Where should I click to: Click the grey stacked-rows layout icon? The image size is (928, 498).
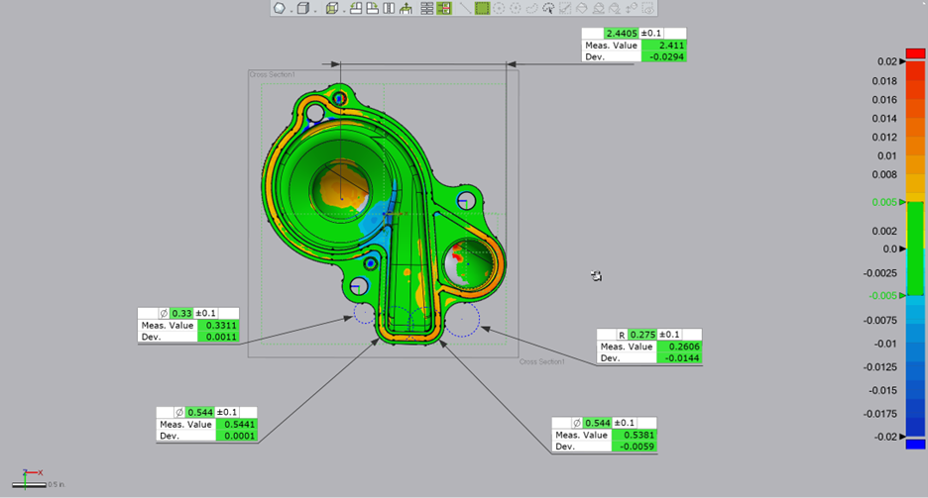(x=426, y=8)
